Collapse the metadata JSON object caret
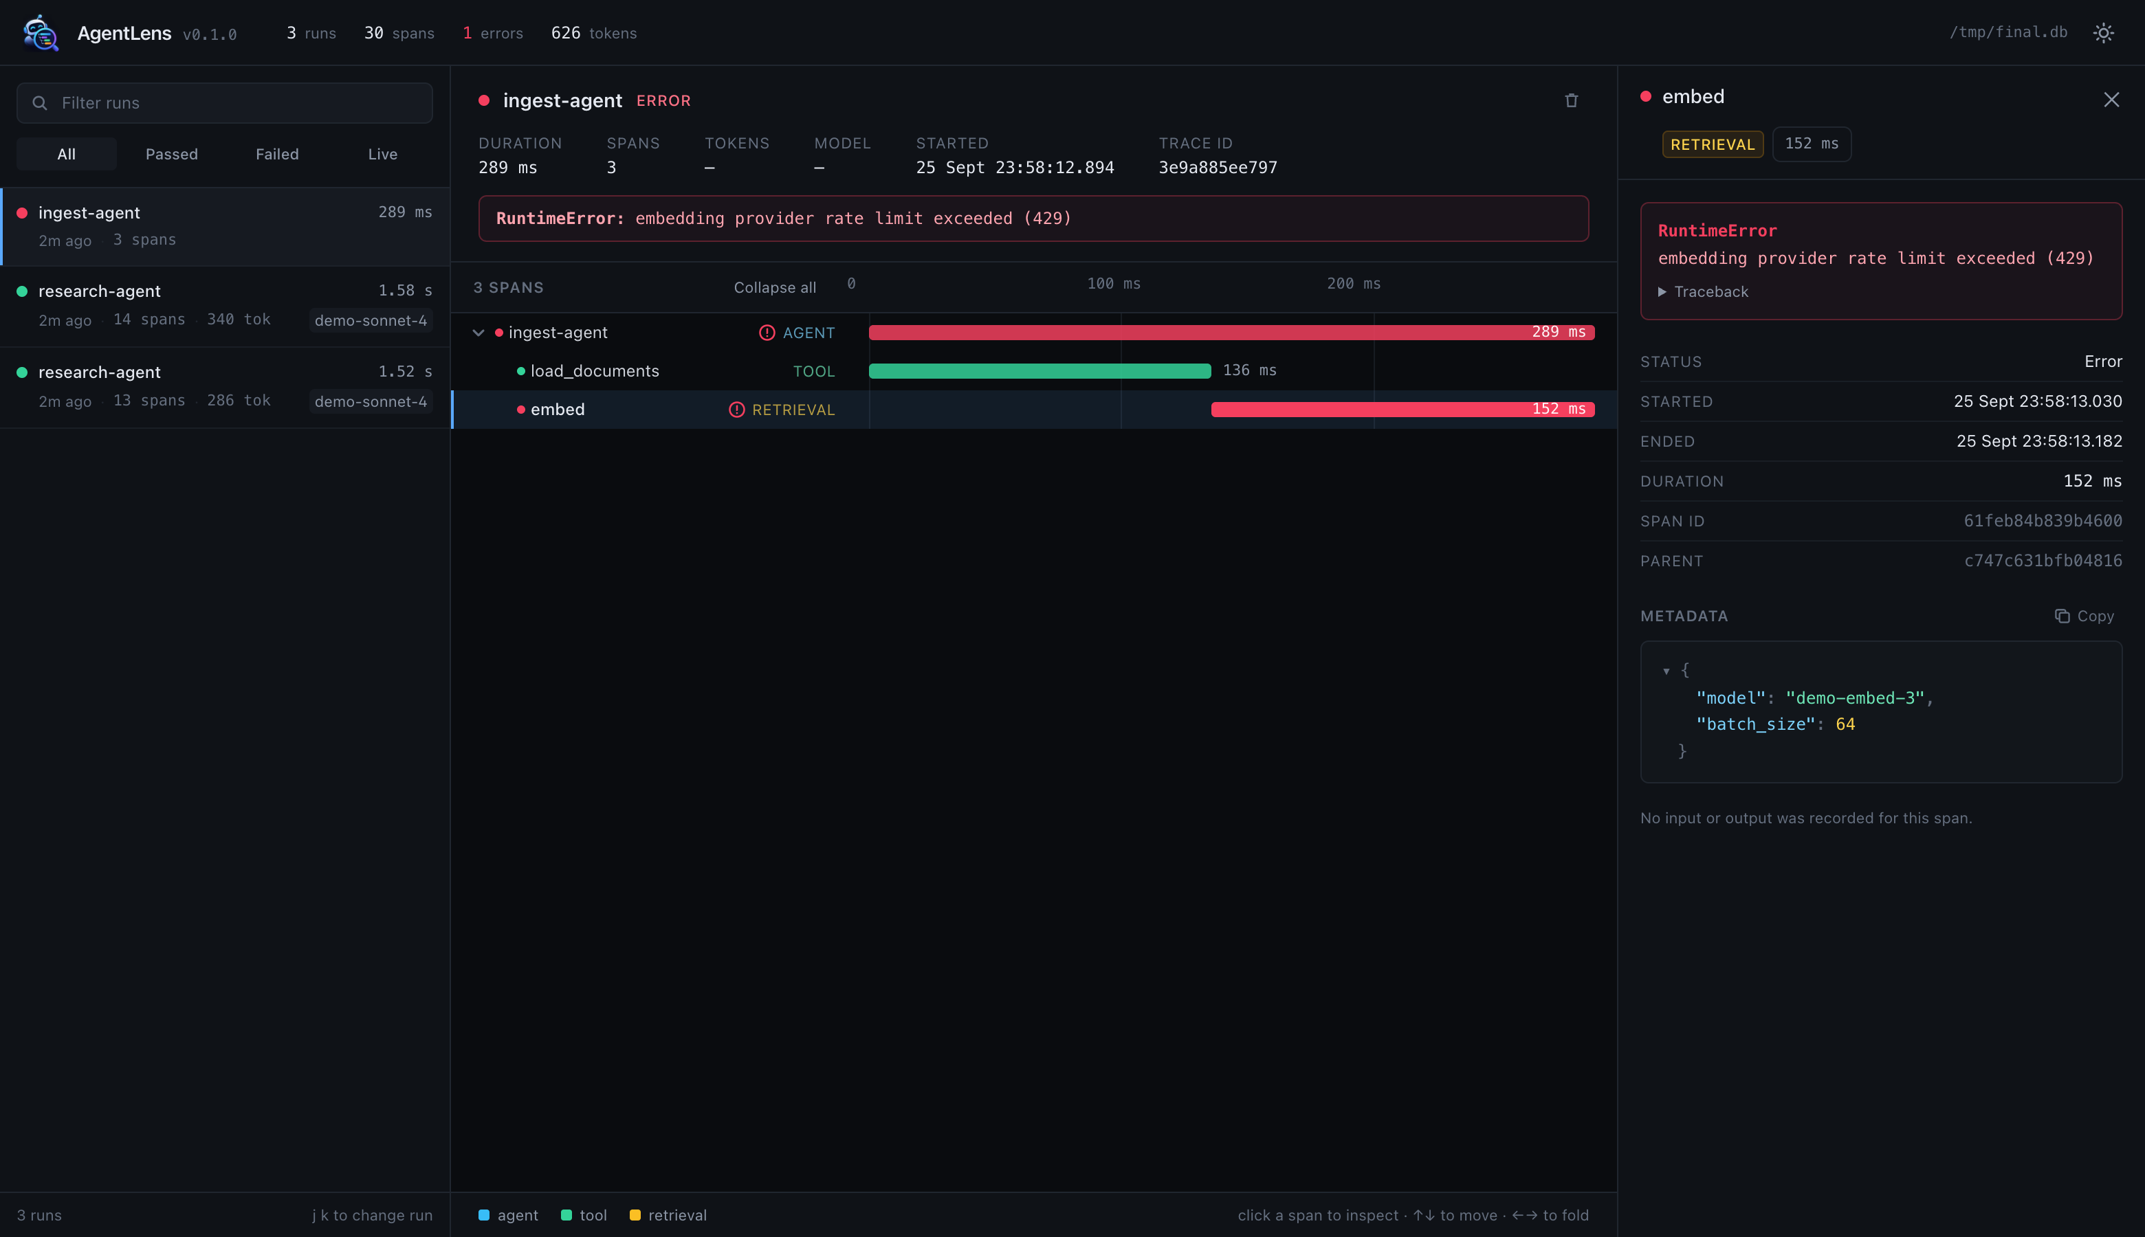Screen dimensions: 2145x1237 tap(1666, 671)
